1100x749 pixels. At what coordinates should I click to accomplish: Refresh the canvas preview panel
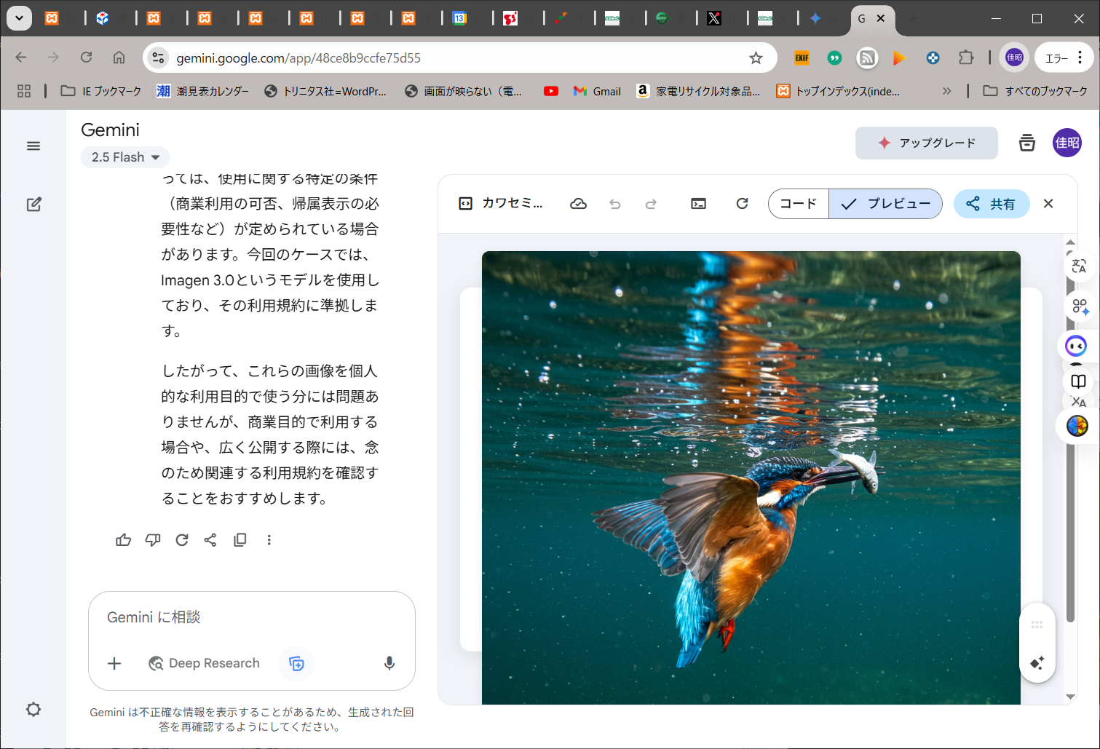click(x=742, y=204)
